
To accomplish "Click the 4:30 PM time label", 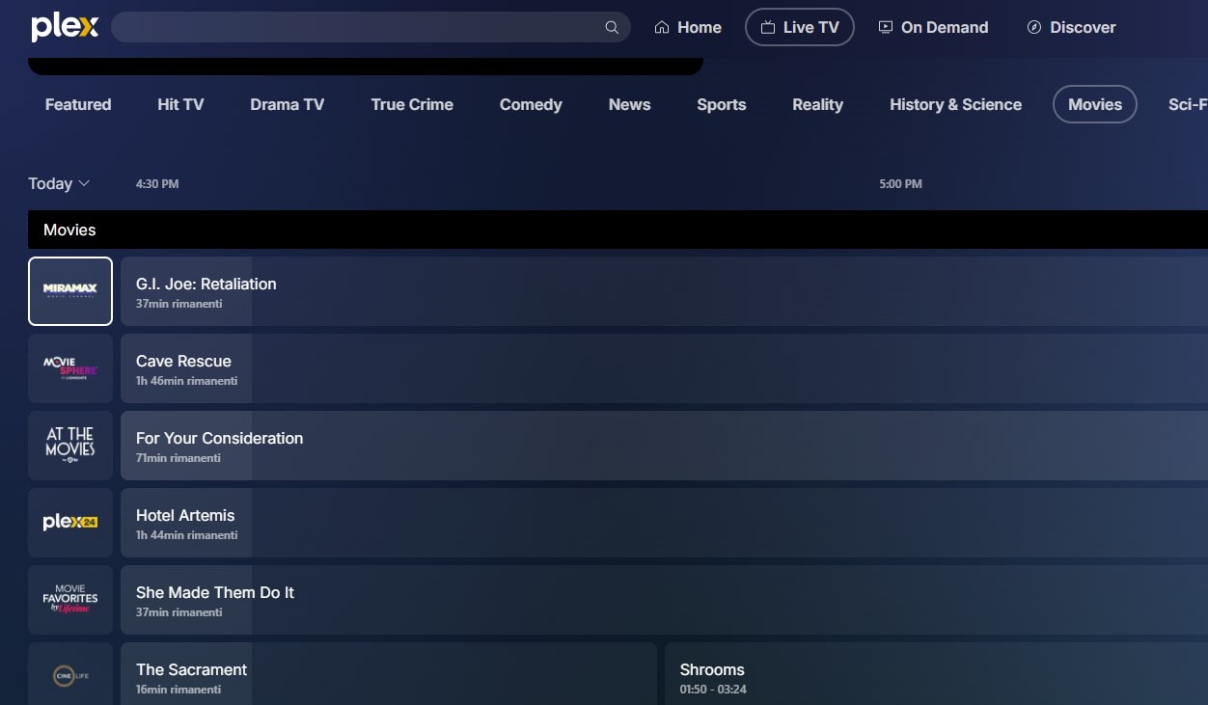I will point(157,183).
